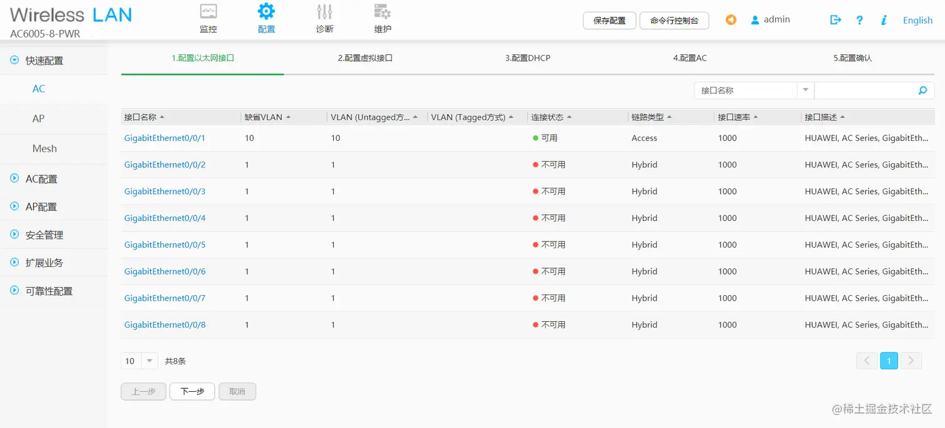Switch language to English
Screen dimensions: 945x428
pos(917,20)
